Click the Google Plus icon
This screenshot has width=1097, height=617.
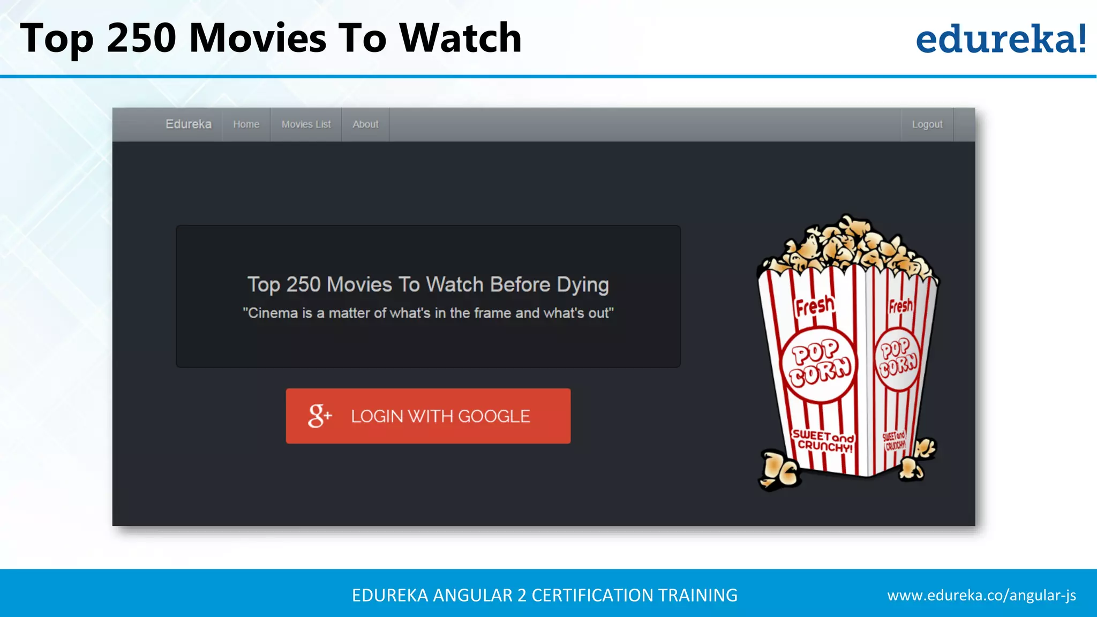(x=320, y=416)
